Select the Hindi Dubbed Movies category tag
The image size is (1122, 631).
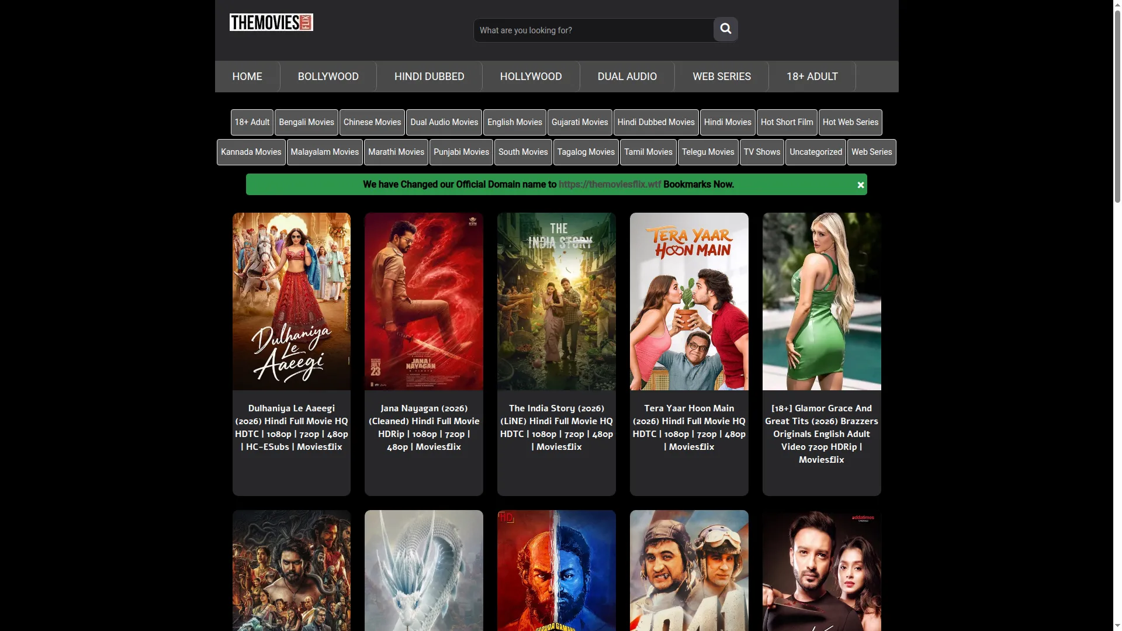tap(656, 122)
